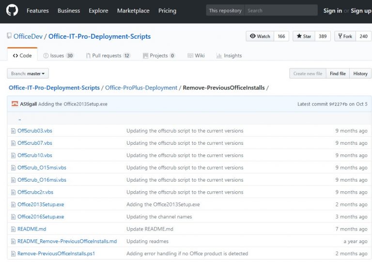
Task: Click the fork icon on the Fork button
Action: tap(340, 36)
